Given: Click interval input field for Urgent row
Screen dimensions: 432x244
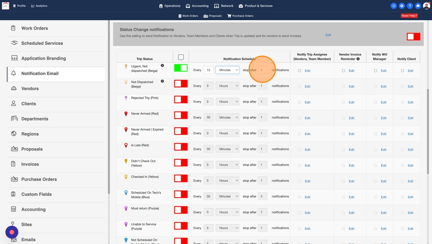Looking at the screenshot, I should pos(209,70).
